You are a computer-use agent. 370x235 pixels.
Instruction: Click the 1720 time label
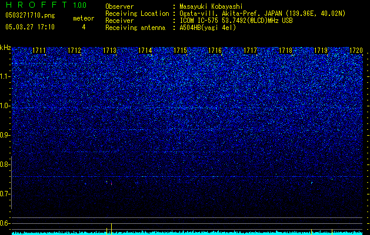pos(356,51)
